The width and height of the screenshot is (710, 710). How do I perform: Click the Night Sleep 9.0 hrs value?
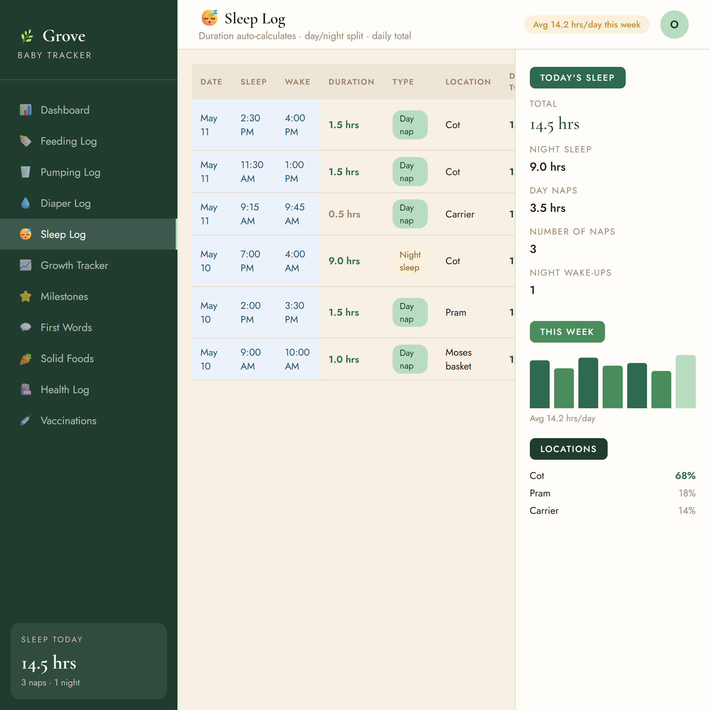click(x=547, y=167)
